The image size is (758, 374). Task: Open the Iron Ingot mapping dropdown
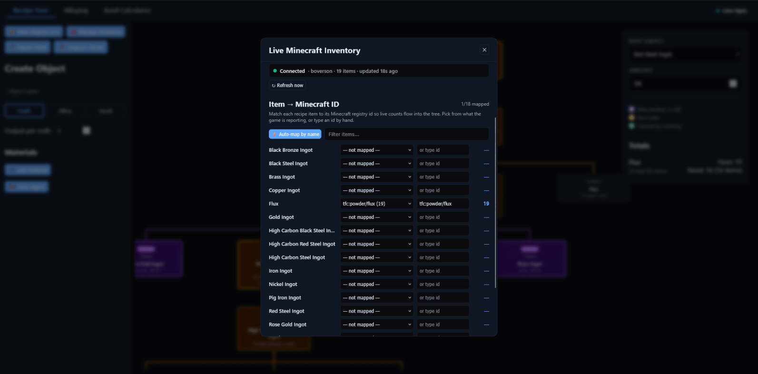click(377, 271)
